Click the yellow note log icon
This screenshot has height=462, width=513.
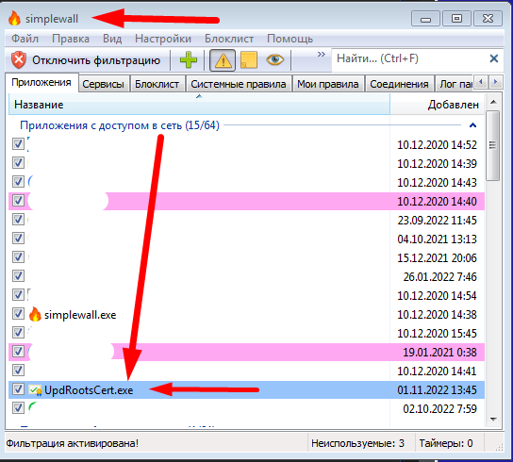click(249, 60)
